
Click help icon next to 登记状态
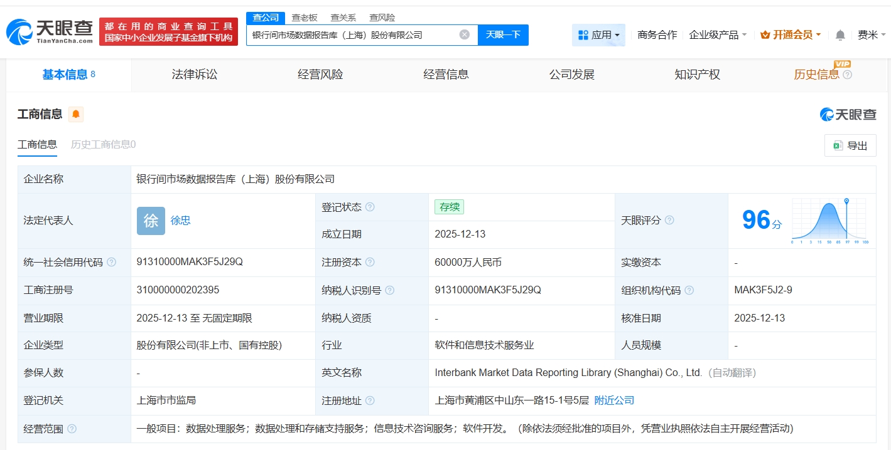click(370, 207)
